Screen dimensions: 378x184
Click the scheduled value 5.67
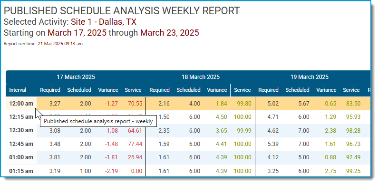304,104
